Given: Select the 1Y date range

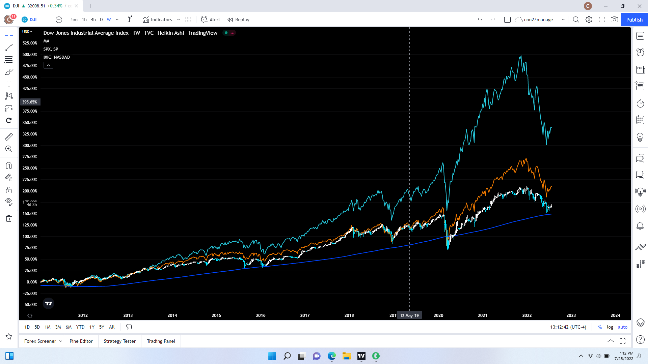Looking at the screenshot, I should 92,327.
